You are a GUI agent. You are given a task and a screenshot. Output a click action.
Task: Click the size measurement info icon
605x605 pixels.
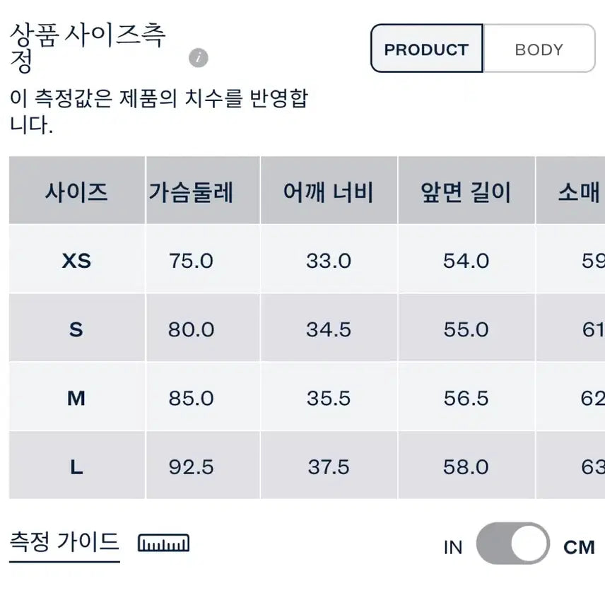pyautogui.click(x=199, y=59)
